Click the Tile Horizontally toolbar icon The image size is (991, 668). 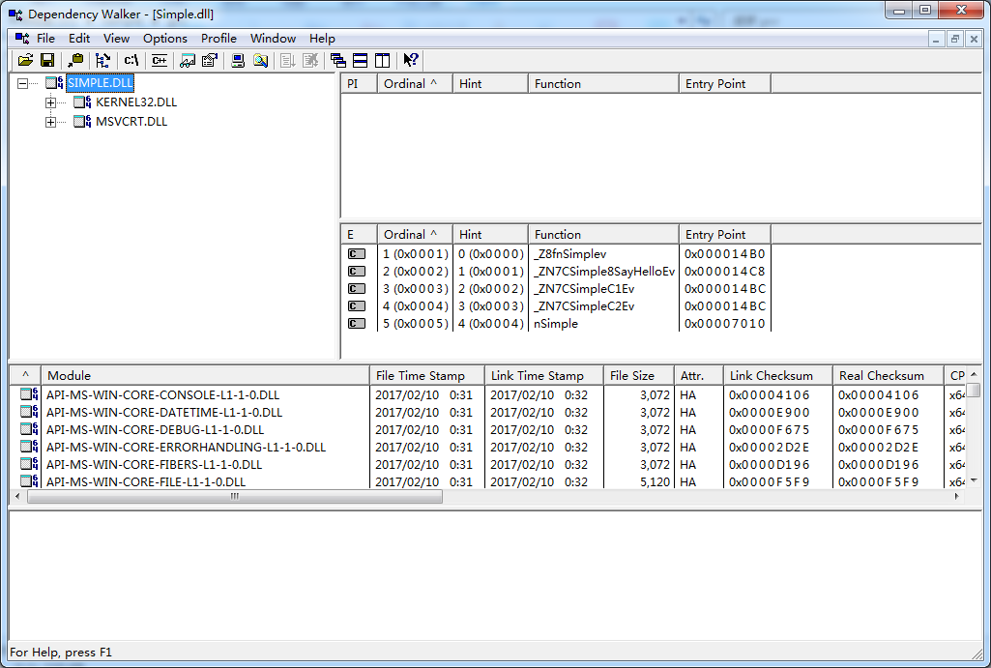click(361, 60)
